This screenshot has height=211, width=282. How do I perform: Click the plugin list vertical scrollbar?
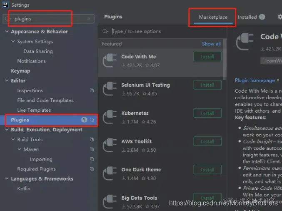click(x=225, y=60)
